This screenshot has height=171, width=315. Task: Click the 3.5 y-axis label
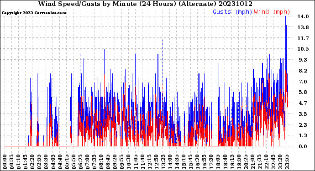pyautogui.click(x=303, y=114)
